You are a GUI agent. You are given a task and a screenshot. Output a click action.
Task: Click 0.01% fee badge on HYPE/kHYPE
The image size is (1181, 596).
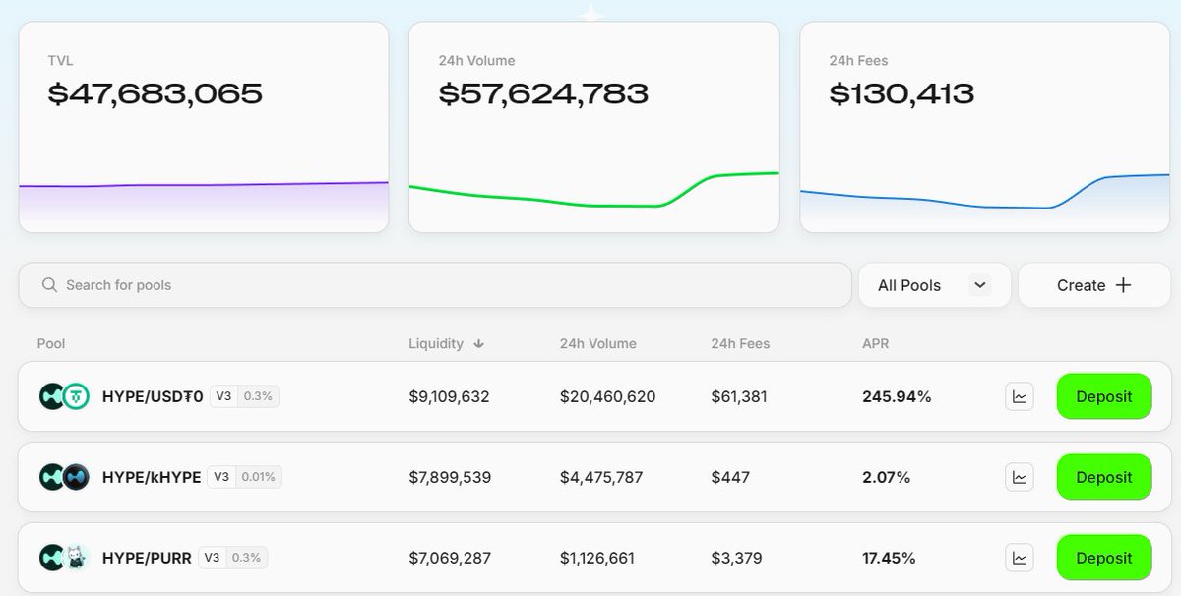point(261,477)
